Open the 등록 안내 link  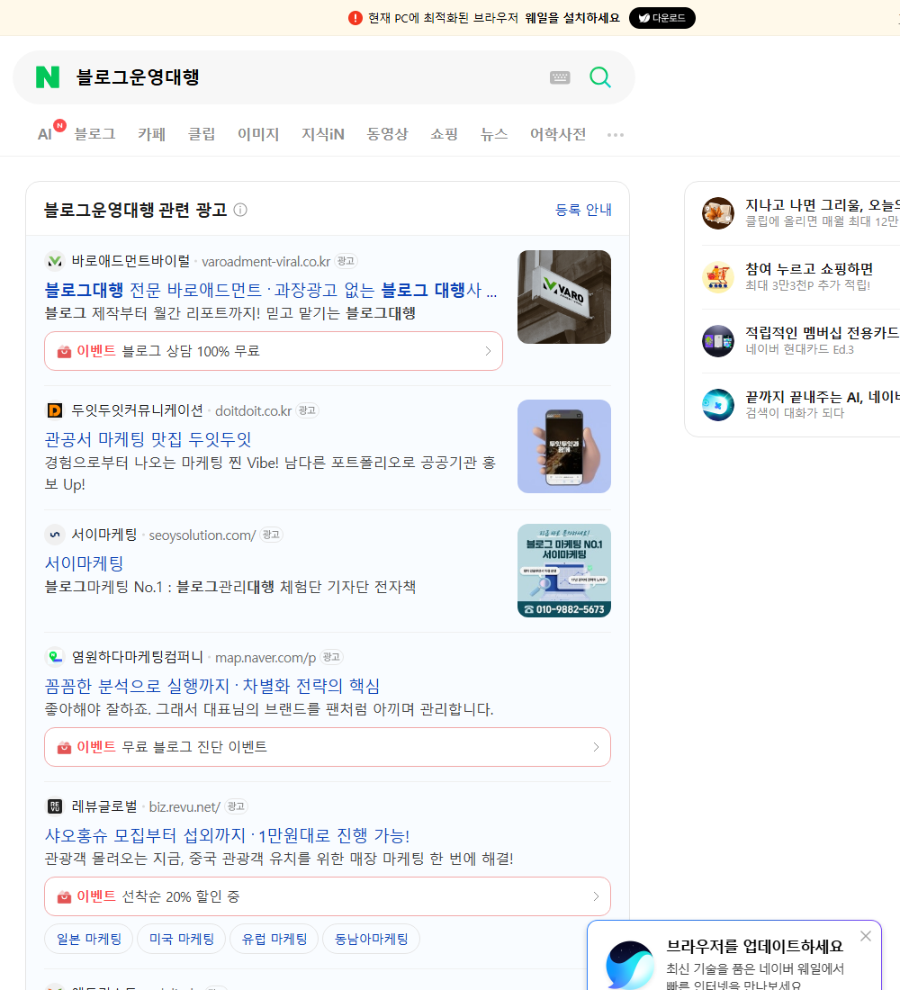tap(583, 210)
